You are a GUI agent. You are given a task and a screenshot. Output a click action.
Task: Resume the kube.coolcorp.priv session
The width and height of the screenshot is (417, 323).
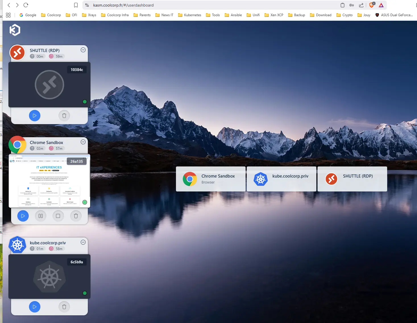click(35, 307)
